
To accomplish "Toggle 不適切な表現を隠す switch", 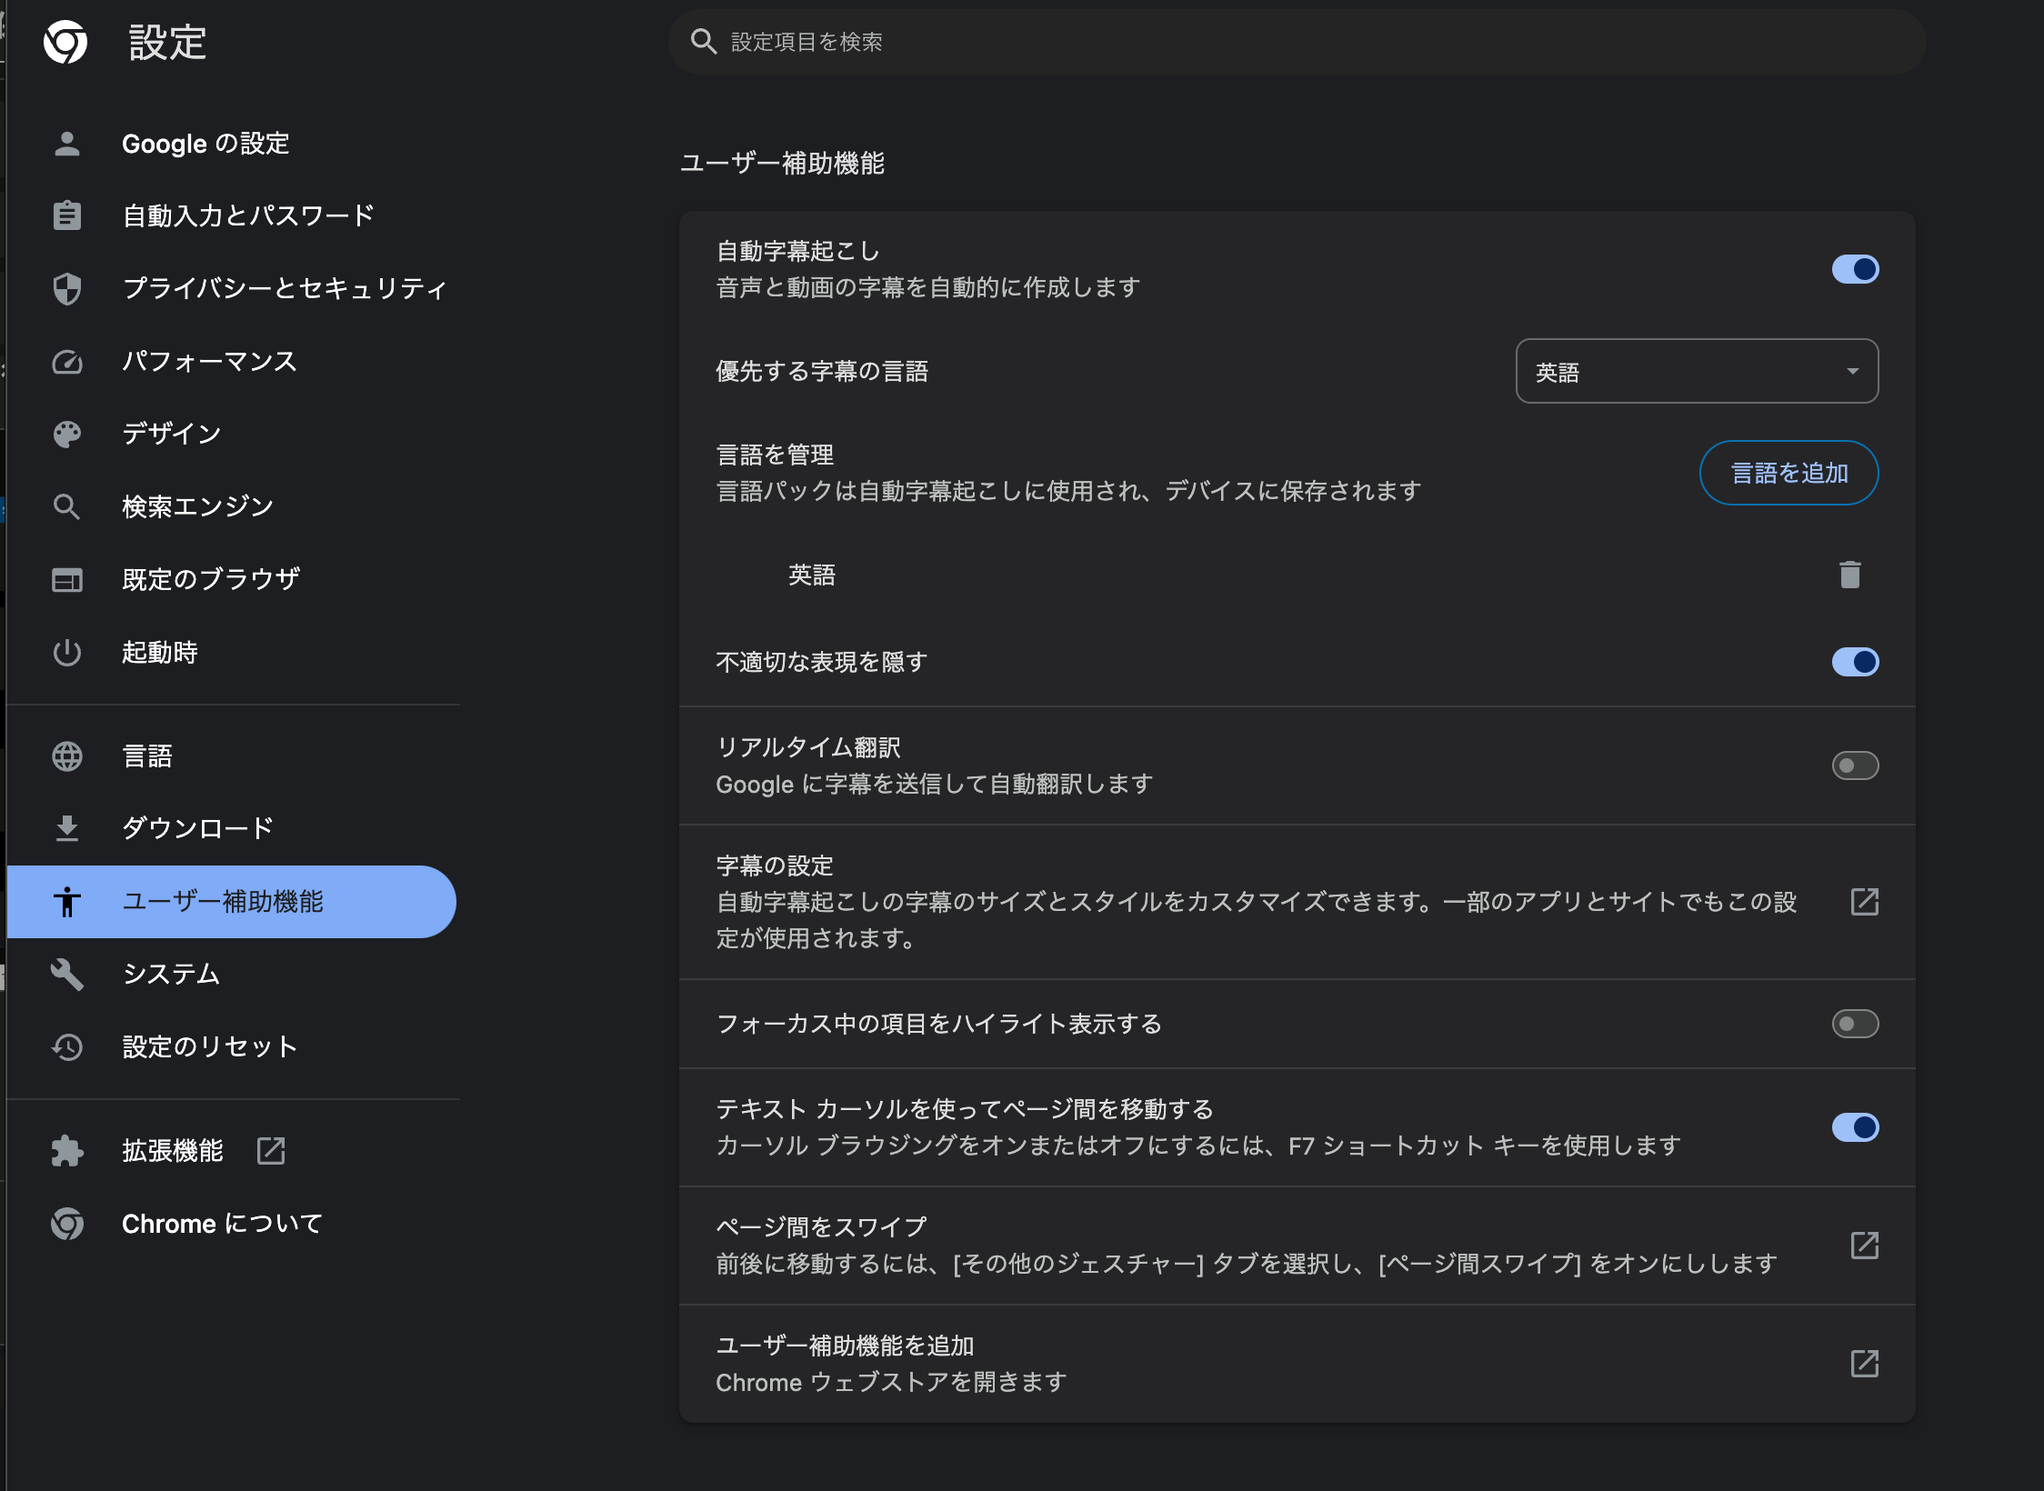I will pos(1855,662).
